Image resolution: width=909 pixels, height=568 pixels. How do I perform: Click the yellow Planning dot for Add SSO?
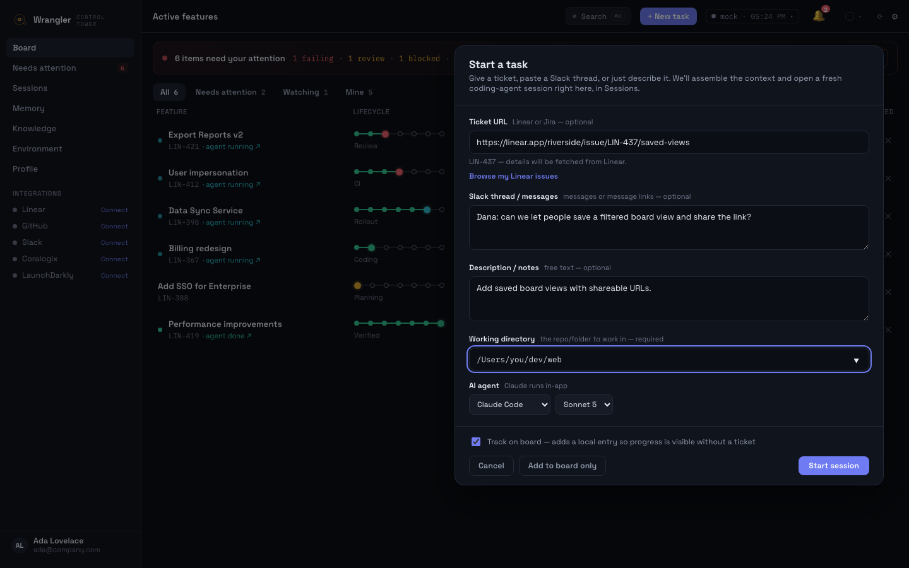tap(357, 285)
